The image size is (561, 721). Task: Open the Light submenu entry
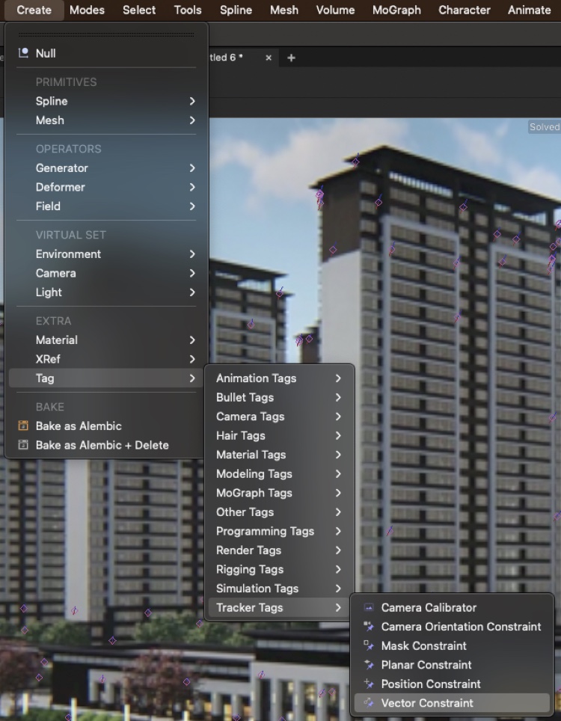pos(49,292)
